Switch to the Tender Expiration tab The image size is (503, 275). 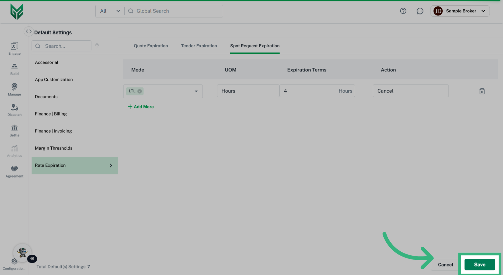pos(199,46)
